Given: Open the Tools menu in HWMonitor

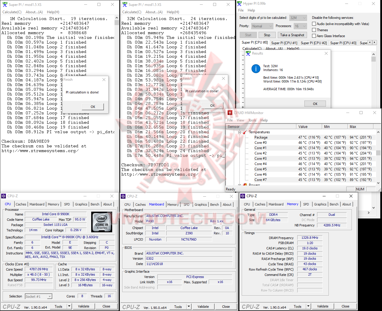Looking at the screenshot, I should [x=252, y=120].
